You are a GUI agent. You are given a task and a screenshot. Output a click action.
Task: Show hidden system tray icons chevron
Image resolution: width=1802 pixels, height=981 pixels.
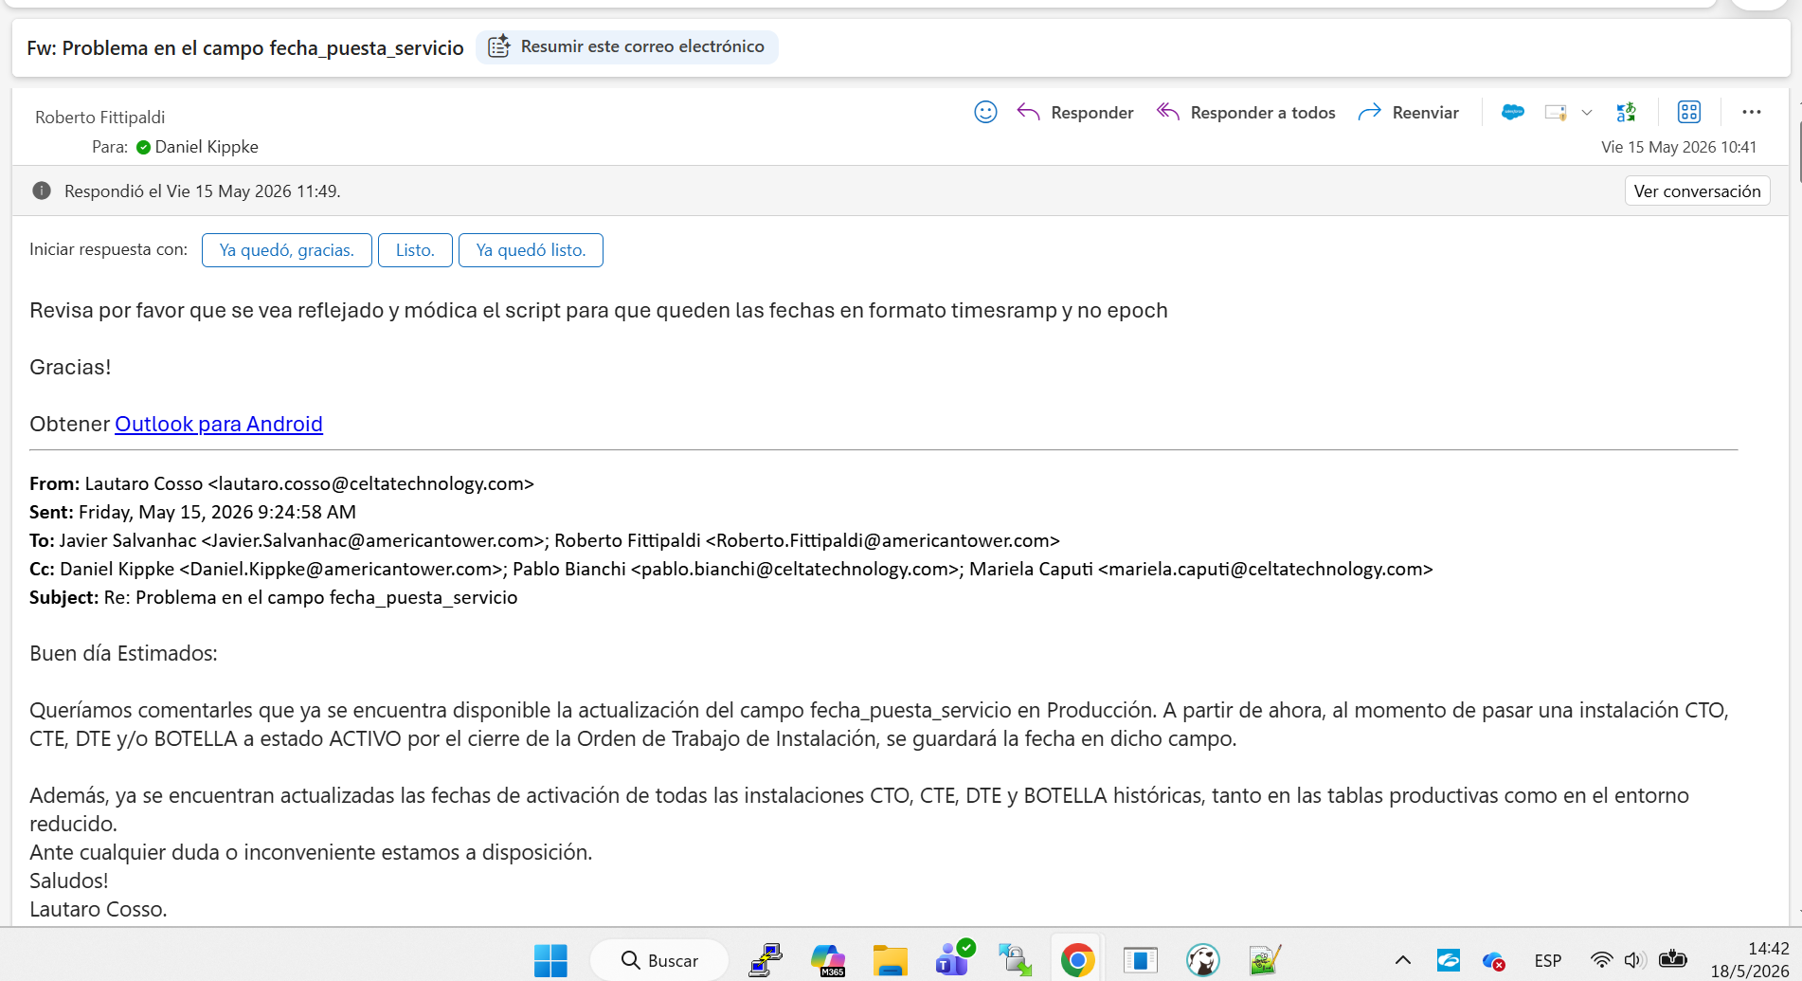coord(1403,960)
